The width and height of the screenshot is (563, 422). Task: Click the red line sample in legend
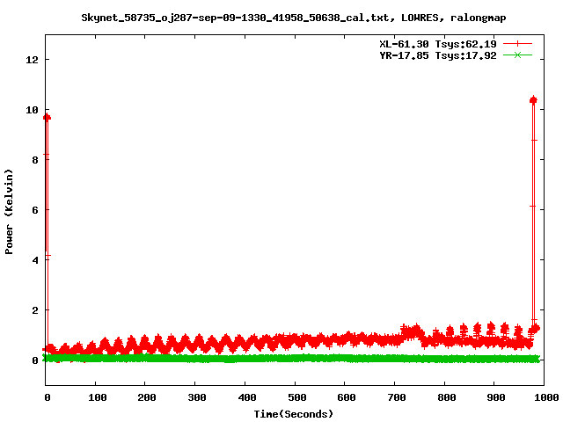[517, 44]
